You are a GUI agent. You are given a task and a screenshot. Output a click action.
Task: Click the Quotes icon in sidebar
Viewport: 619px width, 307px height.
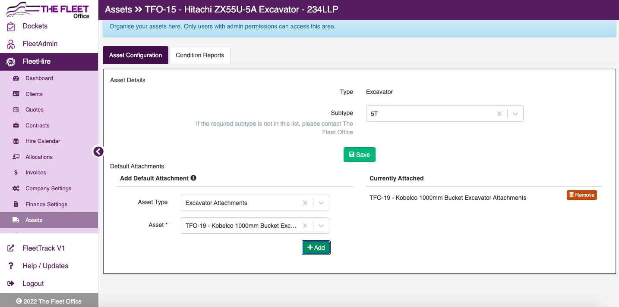point(16,110)
